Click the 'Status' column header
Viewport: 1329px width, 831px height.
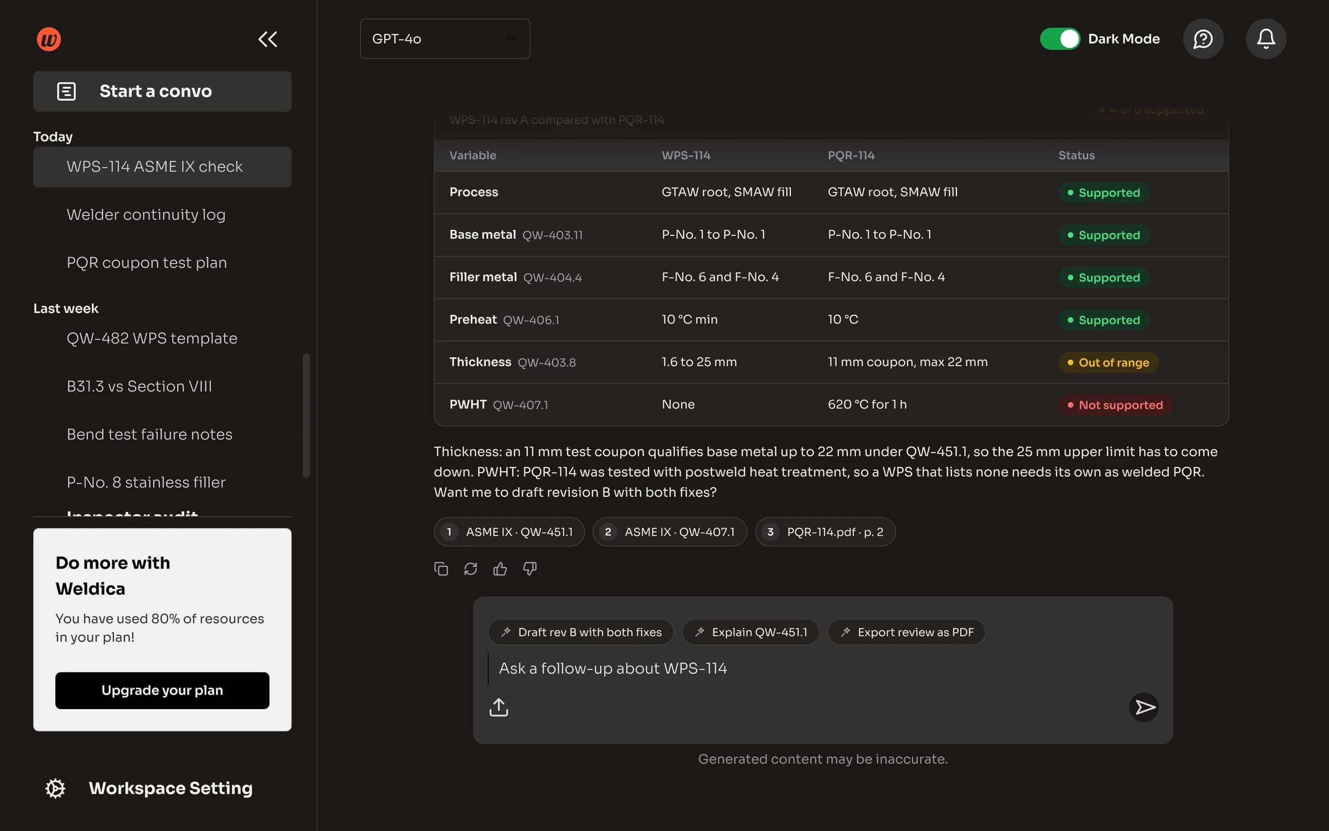coord(1076,156)
